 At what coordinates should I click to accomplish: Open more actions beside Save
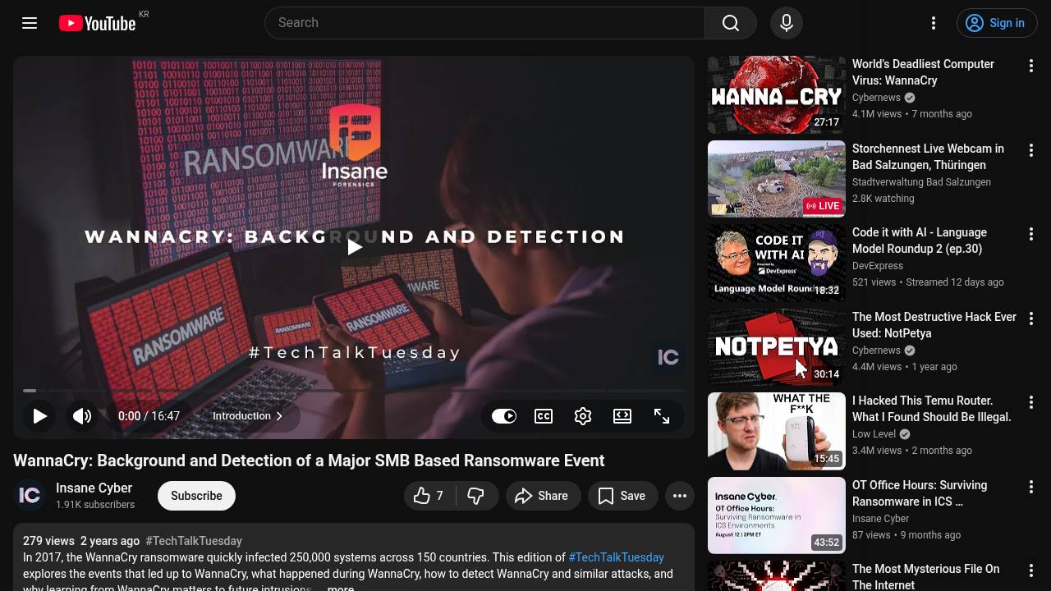tap(680, 496)
